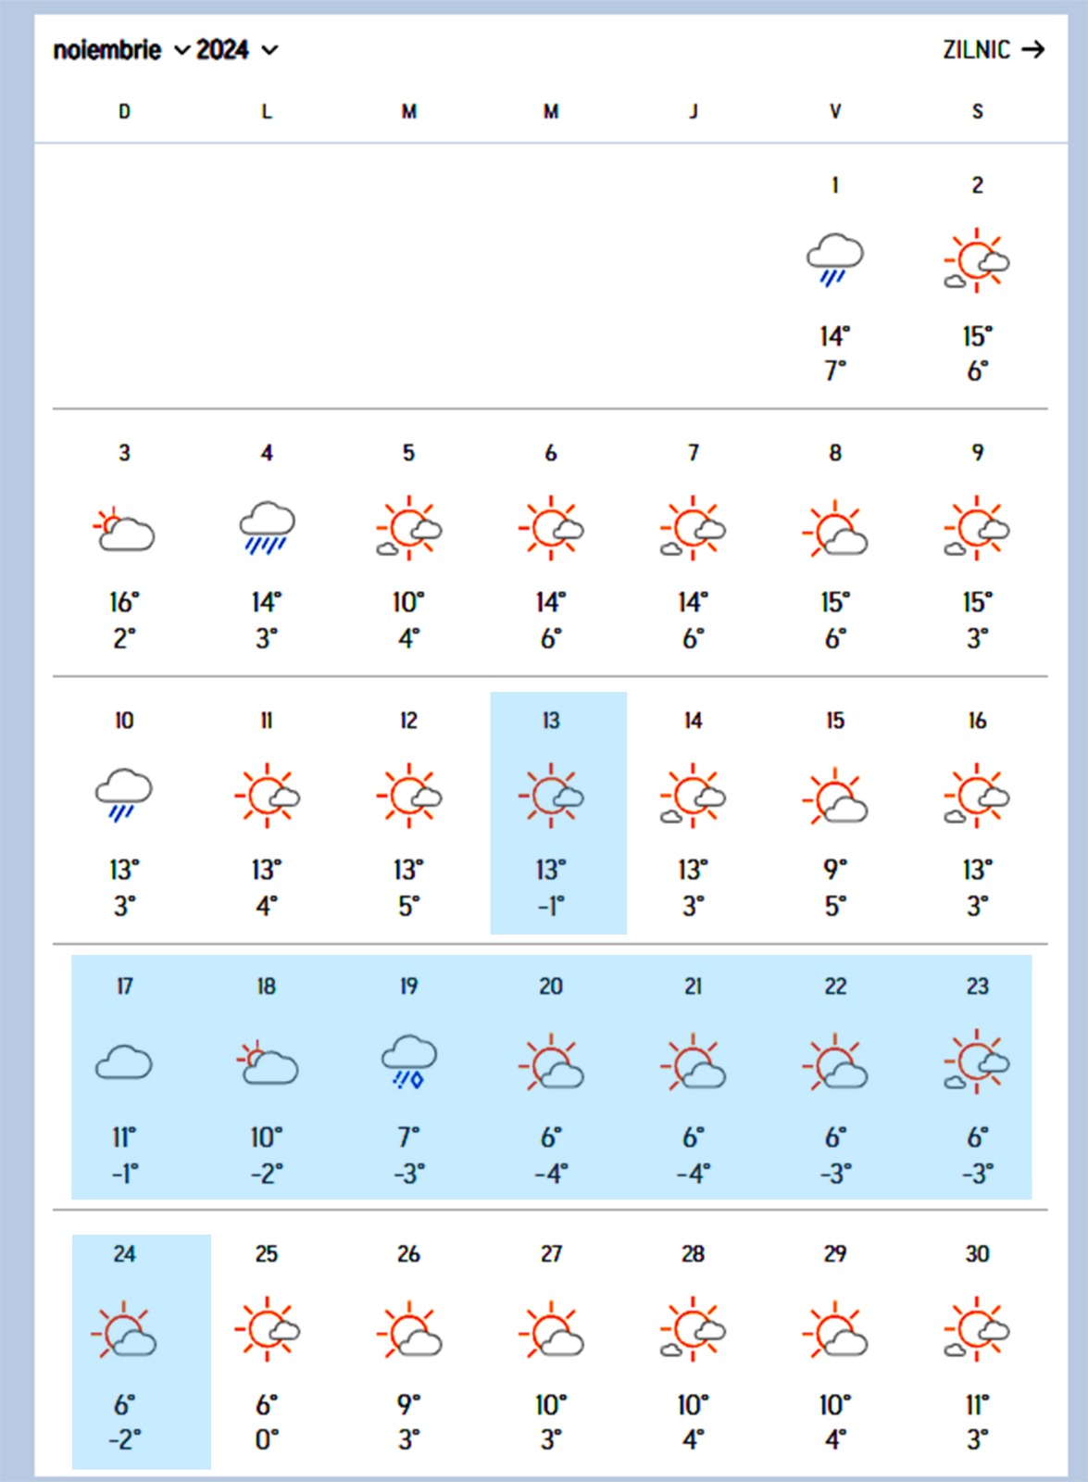Viewport: 1088px width, 1482px height.
Task: Click the partly cloudy icon on November 3
Action: 124,529
